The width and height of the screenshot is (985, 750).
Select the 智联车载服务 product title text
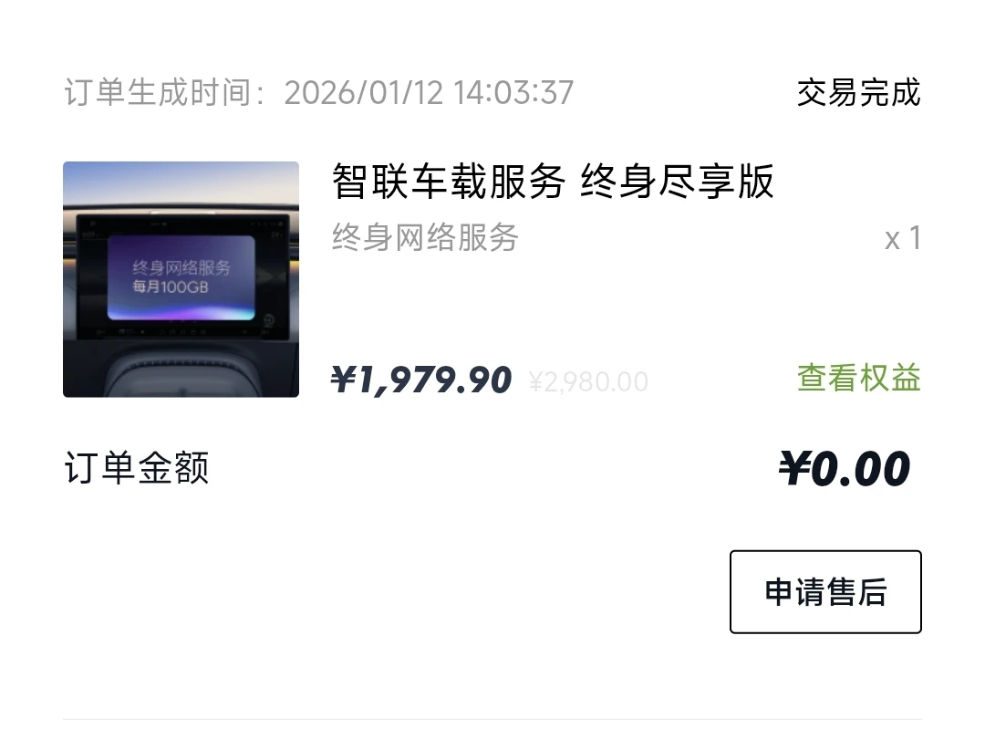(x=449, y=181)
